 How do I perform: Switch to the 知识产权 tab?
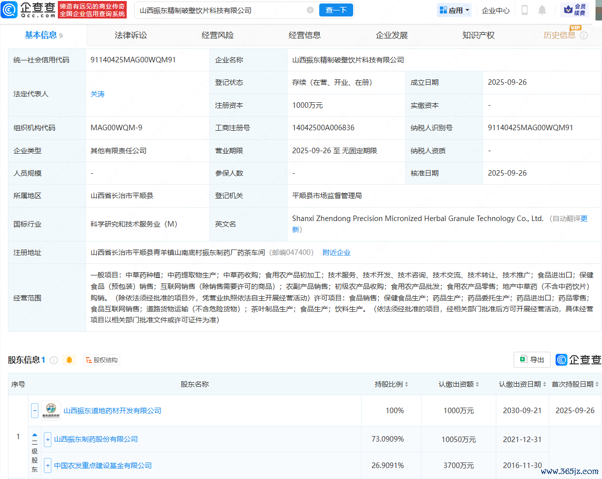click(x=478, y=35)
